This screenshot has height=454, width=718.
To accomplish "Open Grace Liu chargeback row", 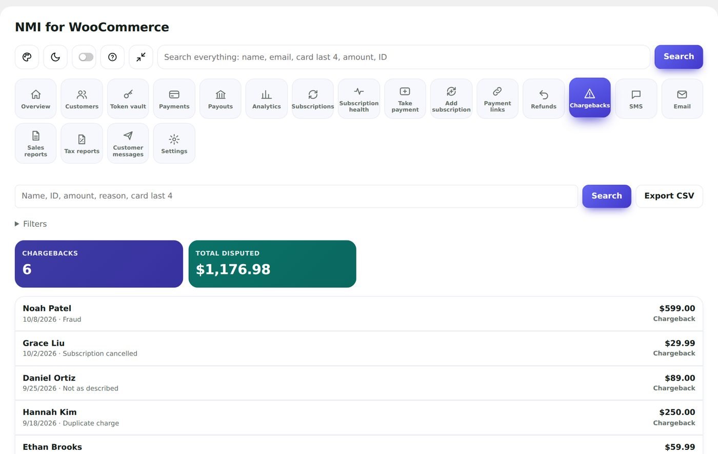I will [359, 348].
